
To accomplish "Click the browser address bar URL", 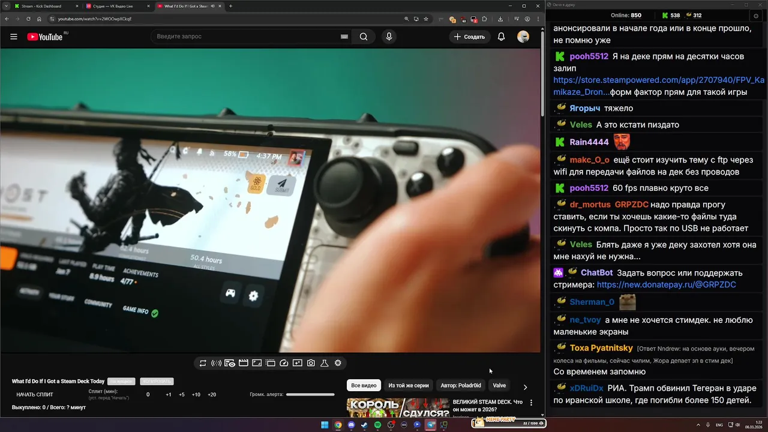I will click(95, 19).
